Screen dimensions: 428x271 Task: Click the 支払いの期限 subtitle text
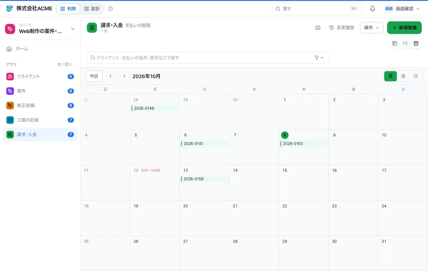[x=138, y=25]
